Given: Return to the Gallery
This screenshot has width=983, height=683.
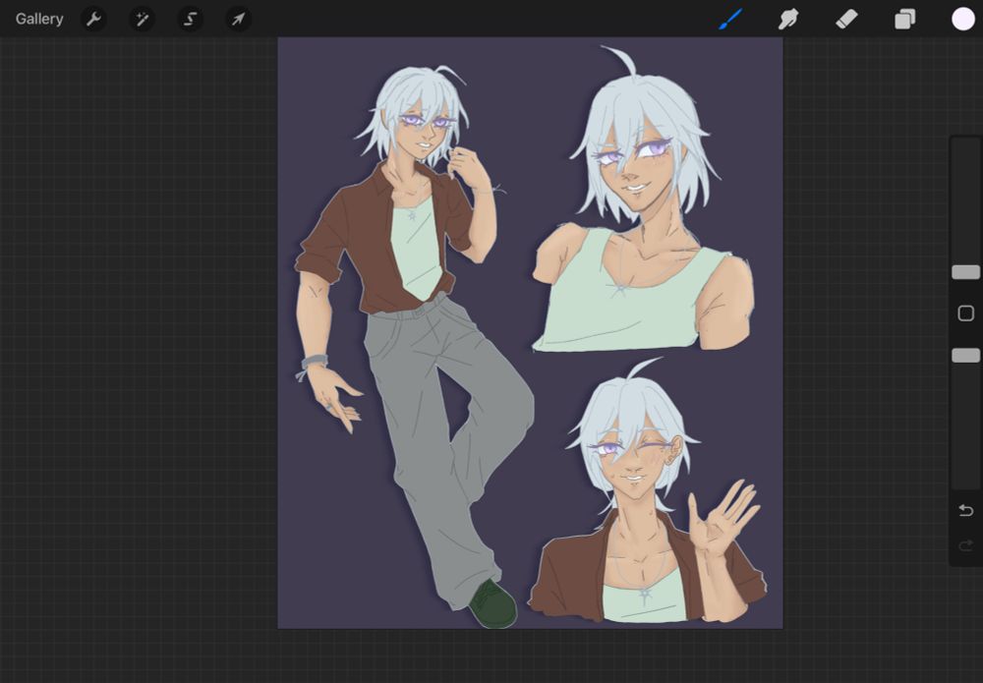Looking at the screenshot, I should pos(39,19).
